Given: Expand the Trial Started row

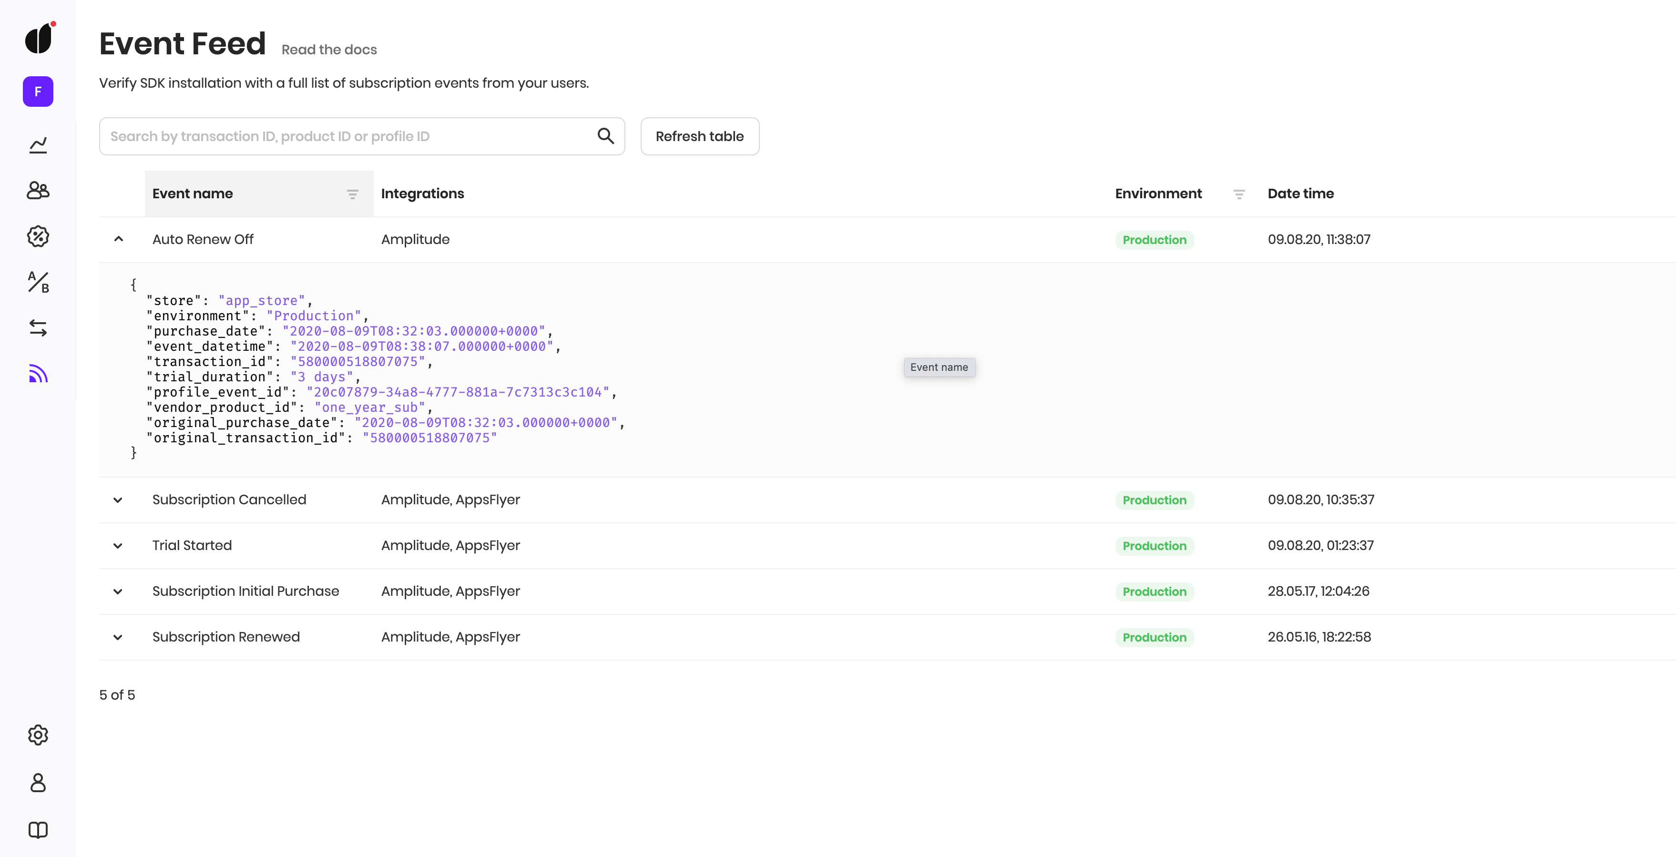Looking at the screenshot, I should tap(118, 545).
